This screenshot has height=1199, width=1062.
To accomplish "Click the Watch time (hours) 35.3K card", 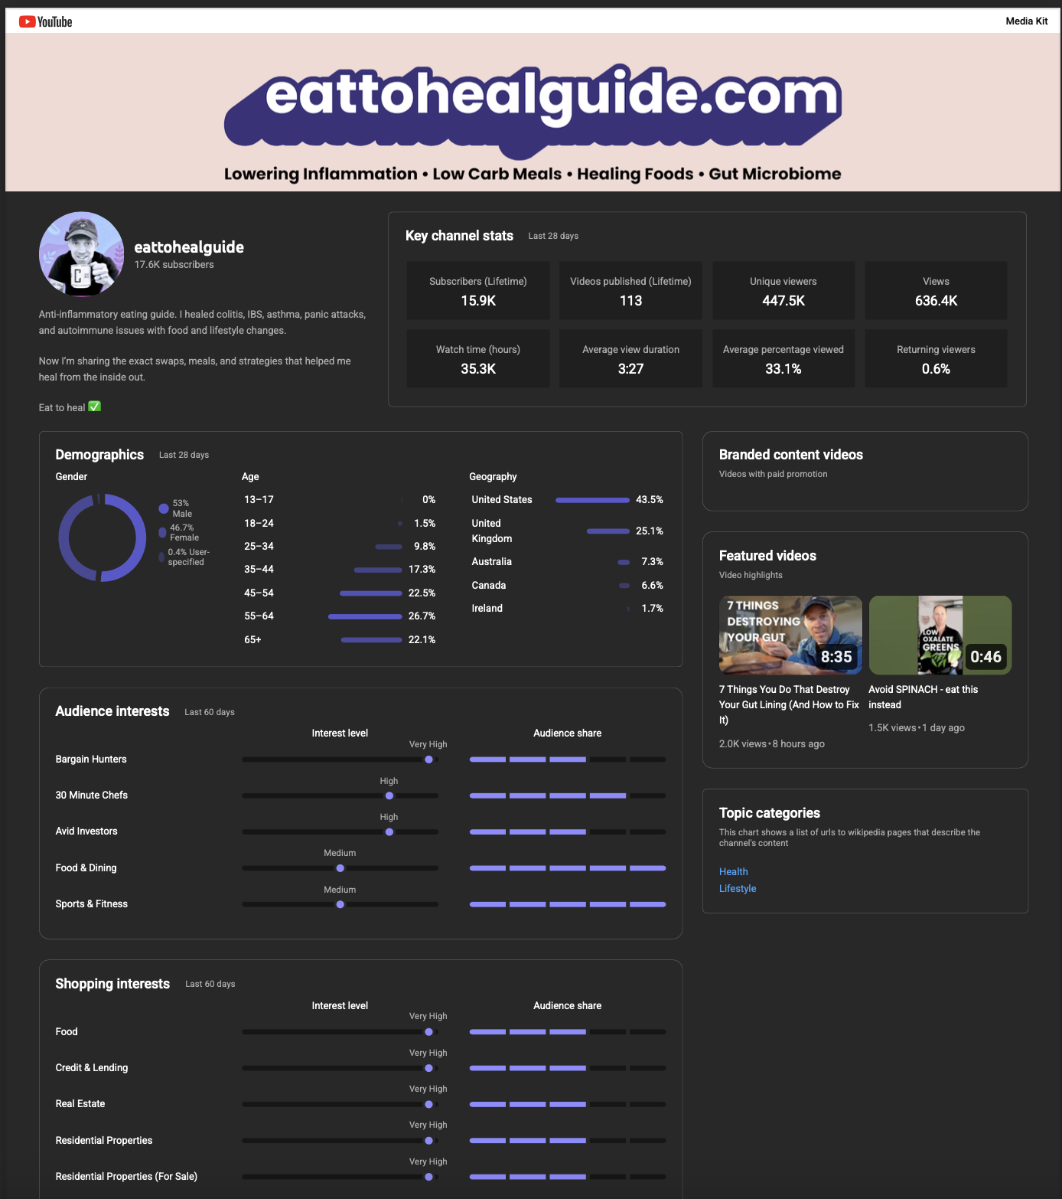I will (x=478, y=358).
